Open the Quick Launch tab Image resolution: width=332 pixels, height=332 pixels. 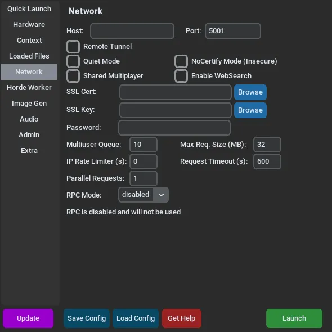point(29,9)
